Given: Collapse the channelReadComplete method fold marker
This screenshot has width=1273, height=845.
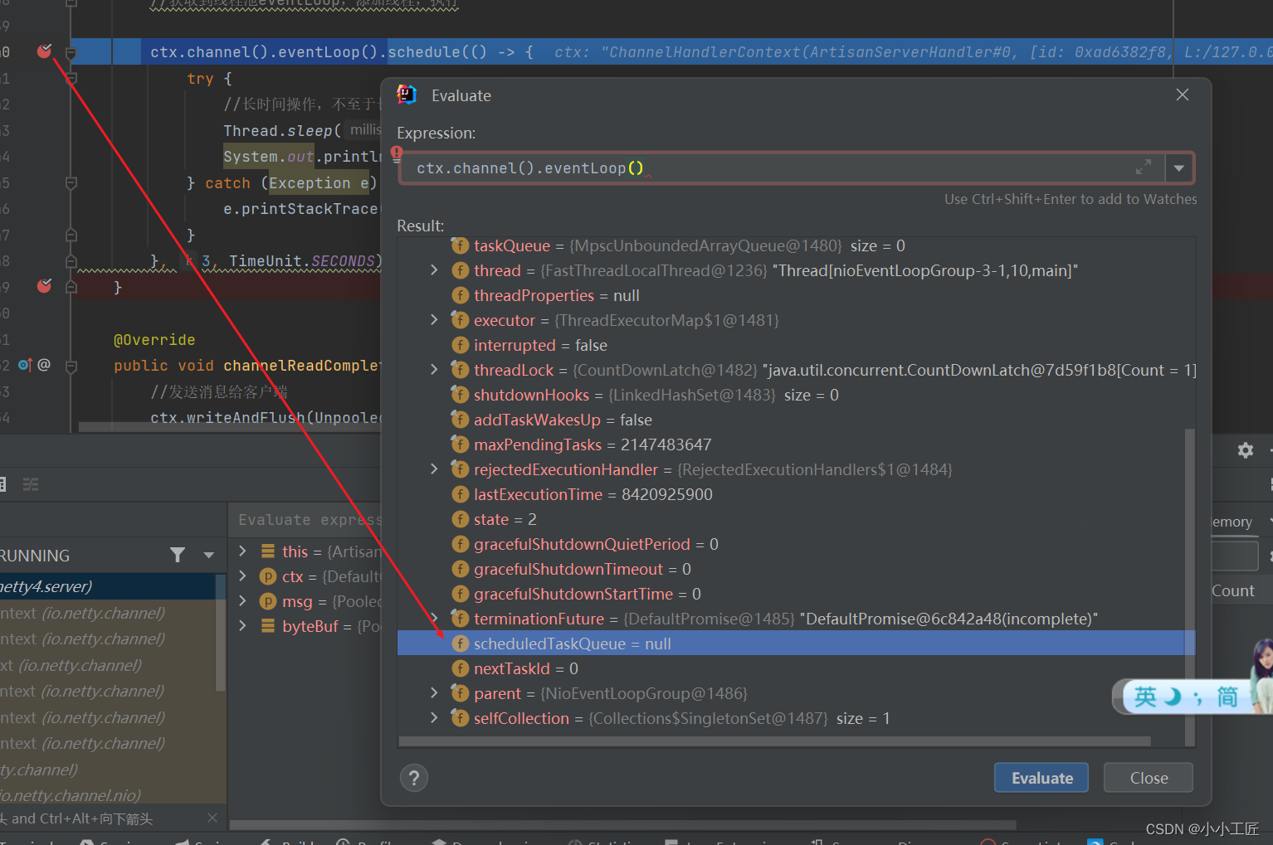Looking at the screenshot, I should 71,365.
